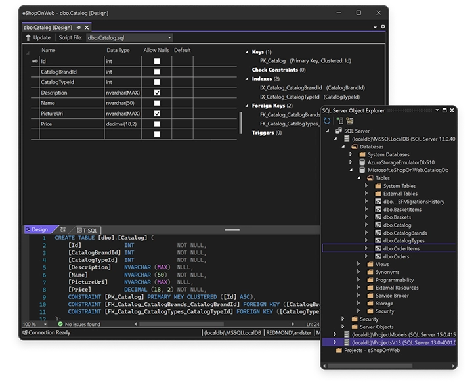Click the T-SQL horizontal scrollbar thumb
Image resolution: width=476 pixels, height=383 pixels.
click(181, 324)
